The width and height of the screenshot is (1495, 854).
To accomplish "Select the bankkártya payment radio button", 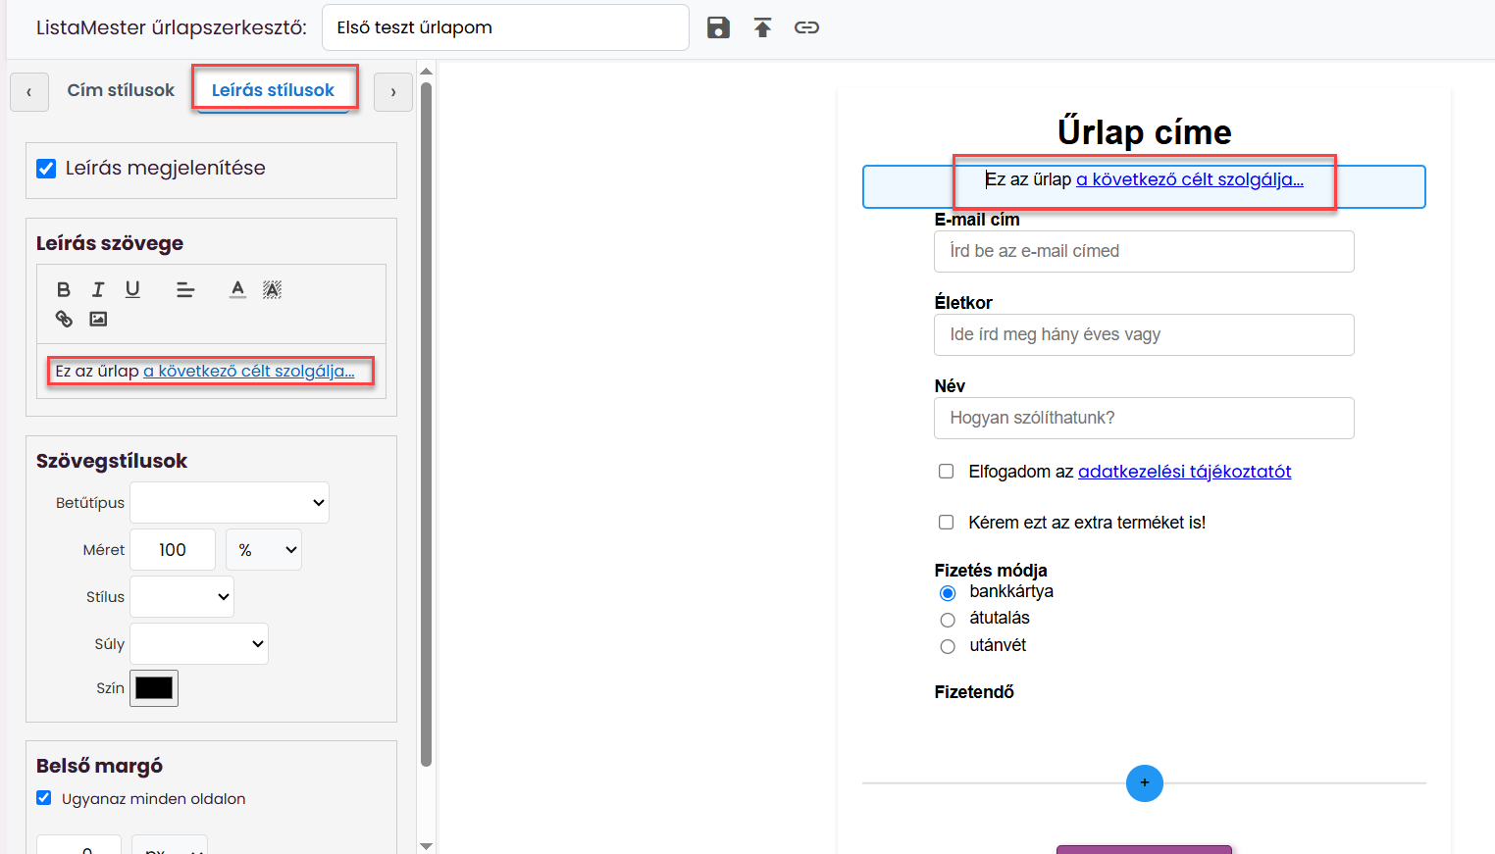I will coord(948,593).
